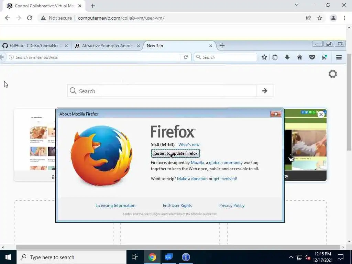Open a new Firefox tab
The image size is (352, 264).
[222, 46]
